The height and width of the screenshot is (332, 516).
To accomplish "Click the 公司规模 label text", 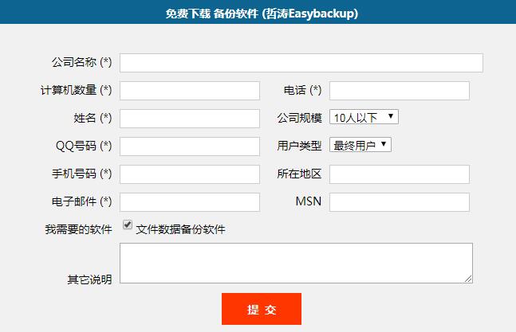I will click(x=299, y=118).
